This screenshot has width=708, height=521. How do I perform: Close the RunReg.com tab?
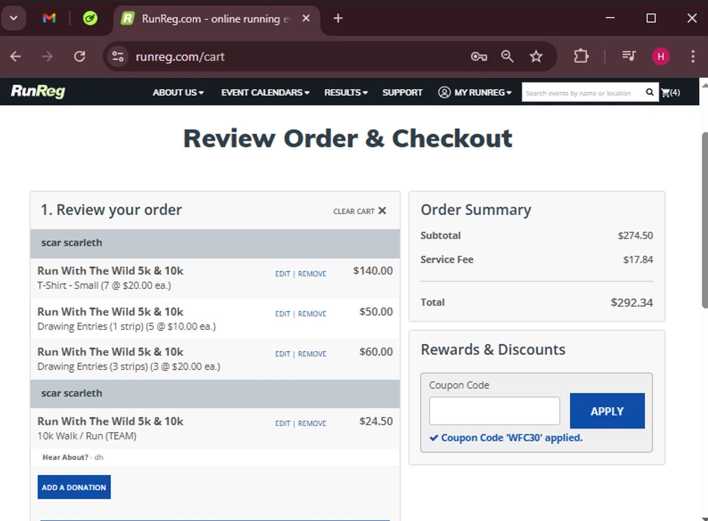click(x=306, y=18)
